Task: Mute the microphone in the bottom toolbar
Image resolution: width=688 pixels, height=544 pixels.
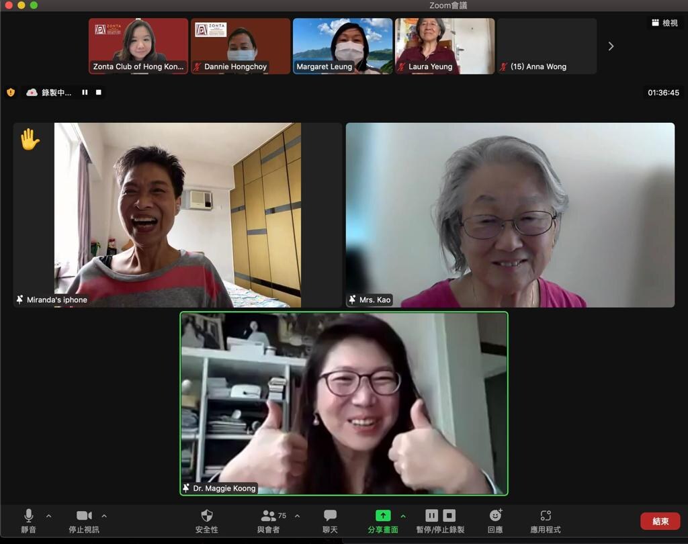Action: pos(29,516)
